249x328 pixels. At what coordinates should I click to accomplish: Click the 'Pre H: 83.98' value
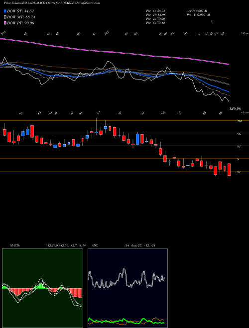pyautogui.click(x=155, y=15)
